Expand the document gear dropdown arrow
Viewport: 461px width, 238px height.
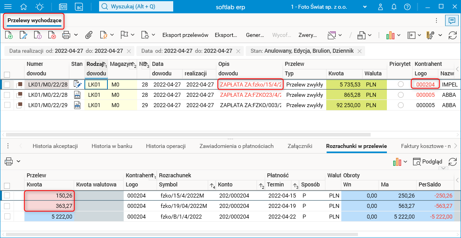tap(153, 36)
